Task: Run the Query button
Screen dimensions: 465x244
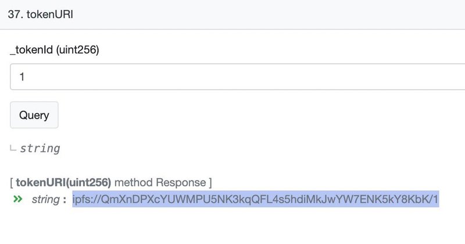Action: (34, 115)
